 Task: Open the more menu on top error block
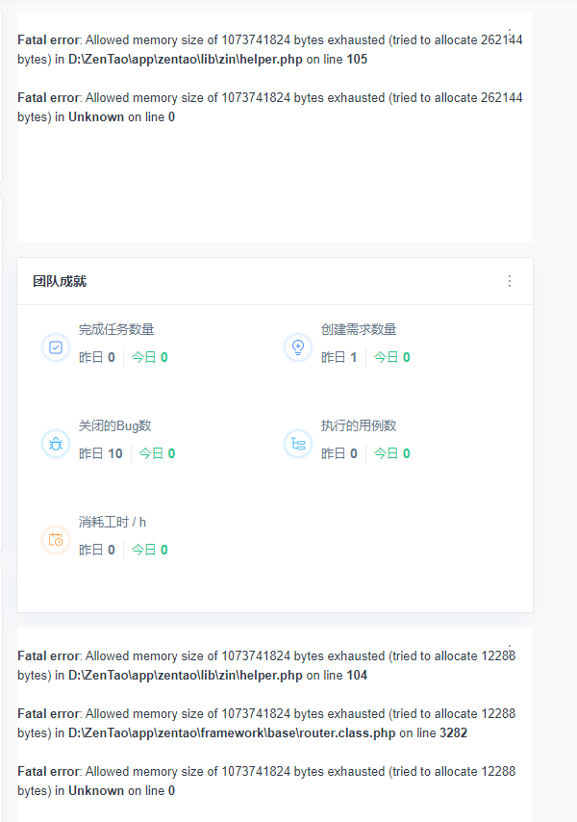[x=510, y=33]
